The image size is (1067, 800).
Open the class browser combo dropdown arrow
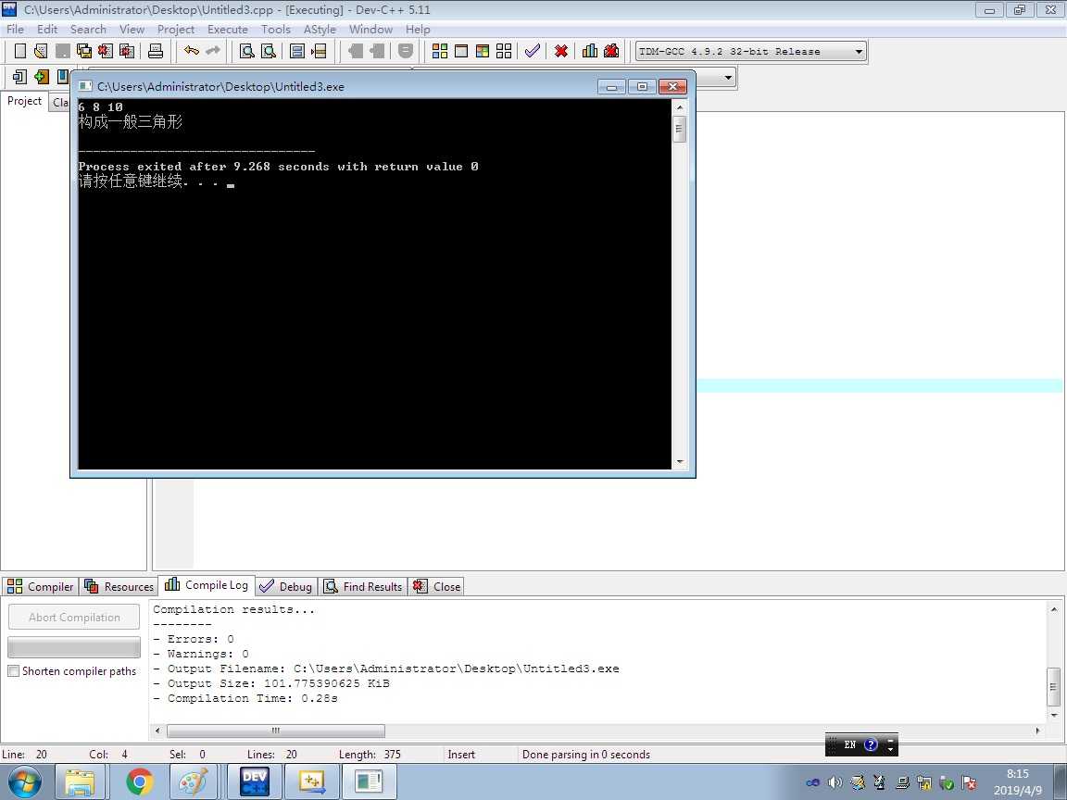(728, 78)
